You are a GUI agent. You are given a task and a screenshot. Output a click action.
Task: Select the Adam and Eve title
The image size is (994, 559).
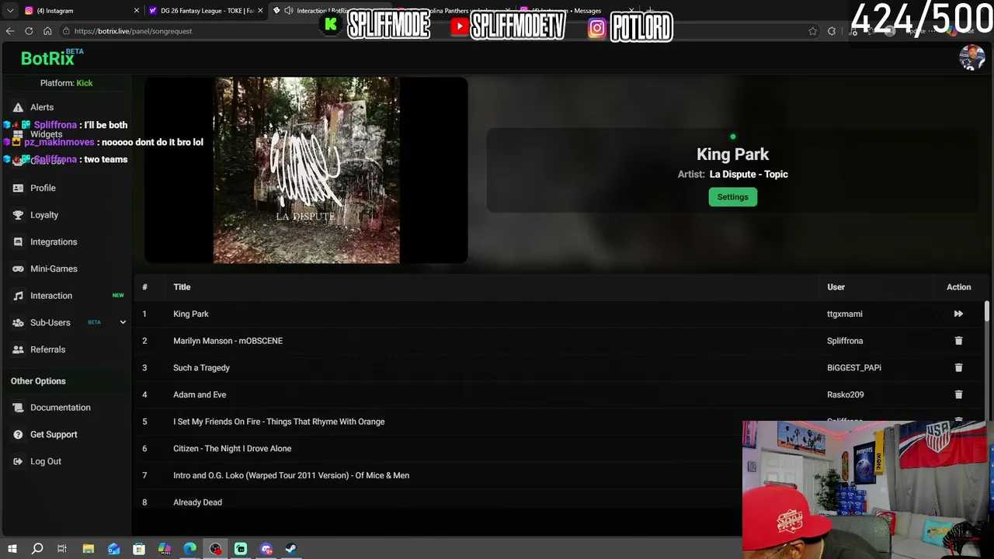tap(200, 394)
